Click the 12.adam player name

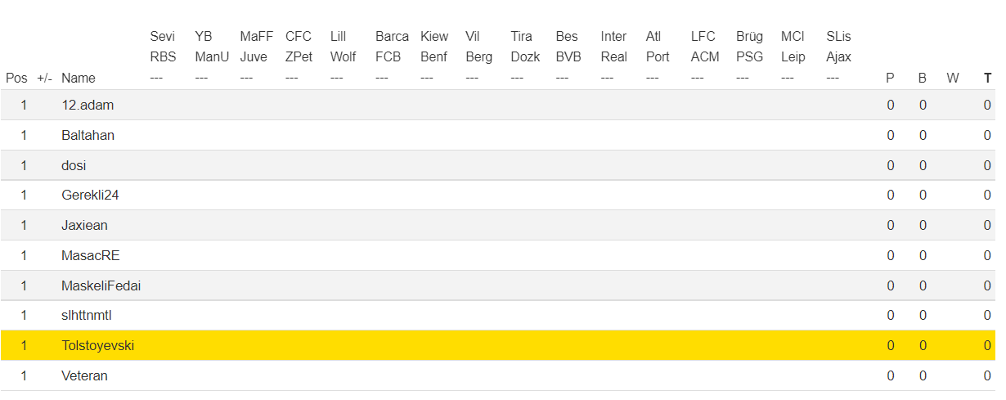click(88, 105)
